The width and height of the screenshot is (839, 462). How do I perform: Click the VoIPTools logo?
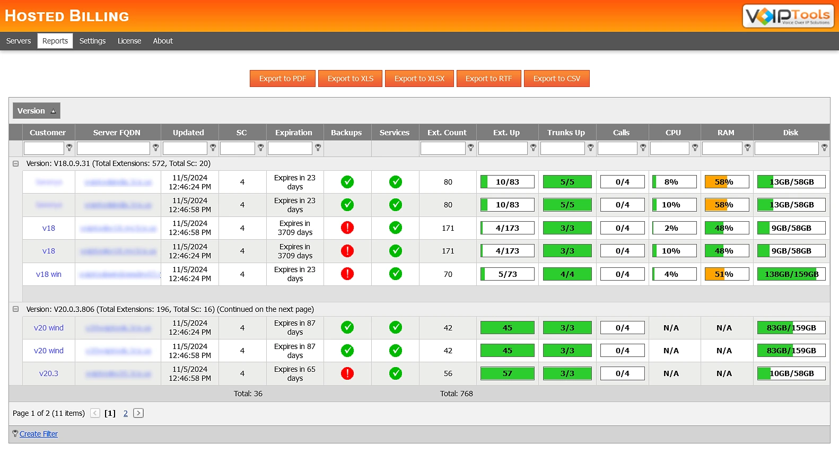coord(788,16)
